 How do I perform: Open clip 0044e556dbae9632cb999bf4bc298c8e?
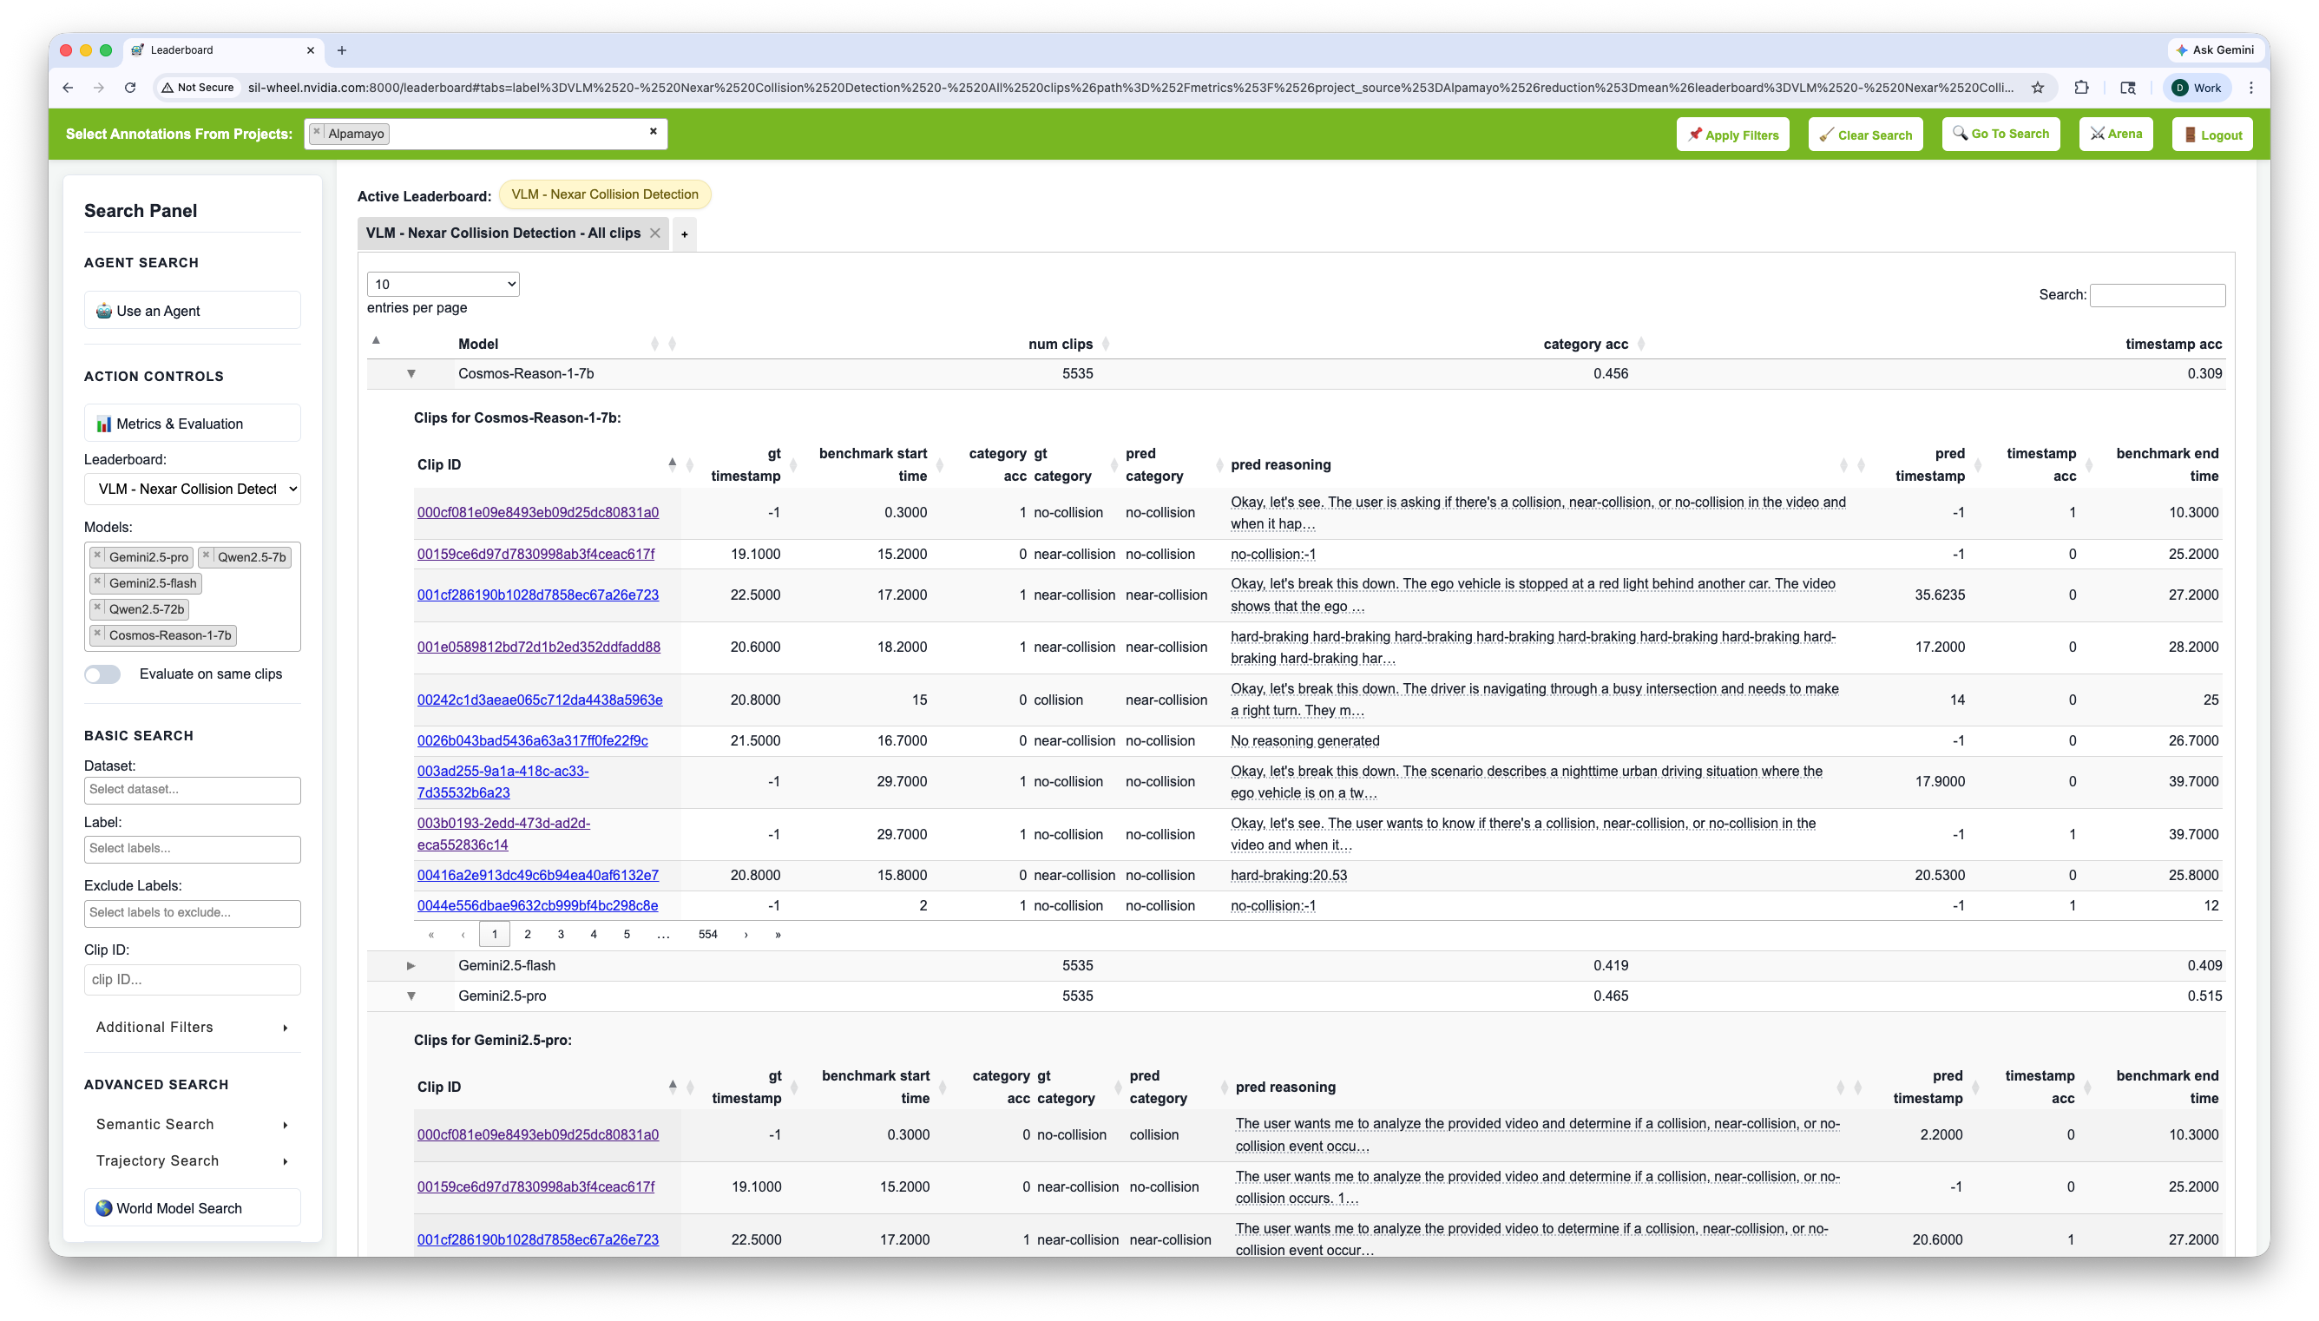tap(538, 905)
